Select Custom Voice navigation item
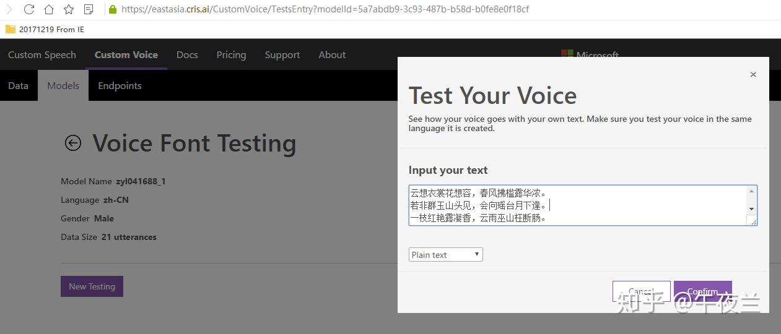Screen dimensions: 781x334 pyautogui.click(x=126, y=54)
